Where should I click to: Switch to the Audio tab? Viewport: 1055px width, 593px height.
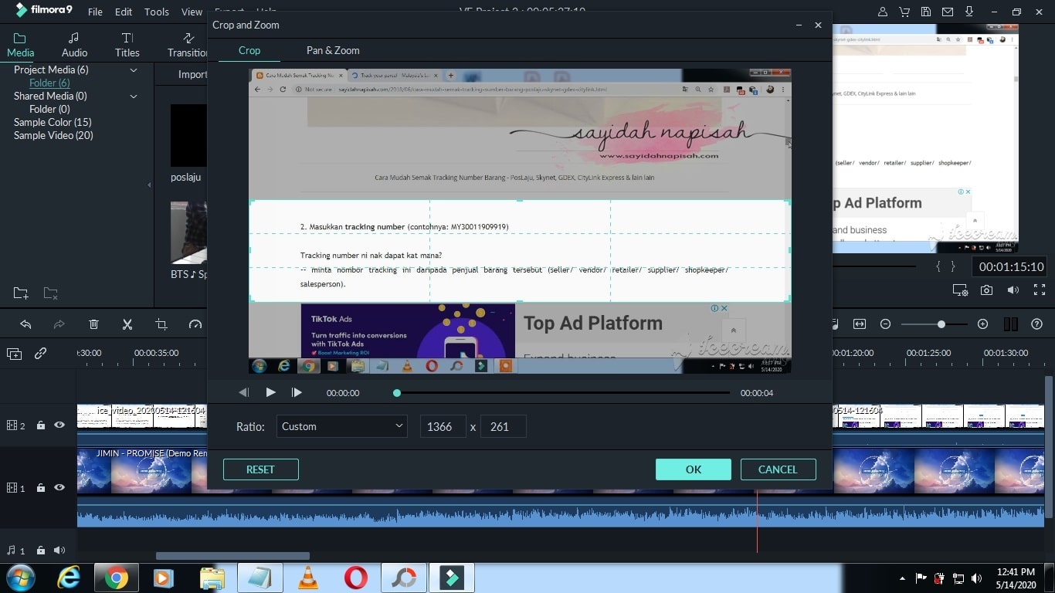pyautogui.click(x=74, y=45)
